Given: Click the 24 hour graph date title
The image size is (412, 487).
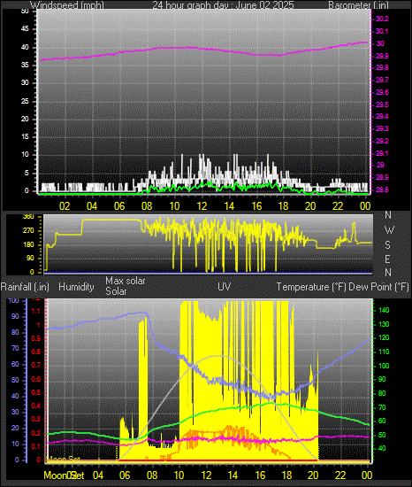Looking at the screenshot, I should pyautogui.click(x=223, y=5).
